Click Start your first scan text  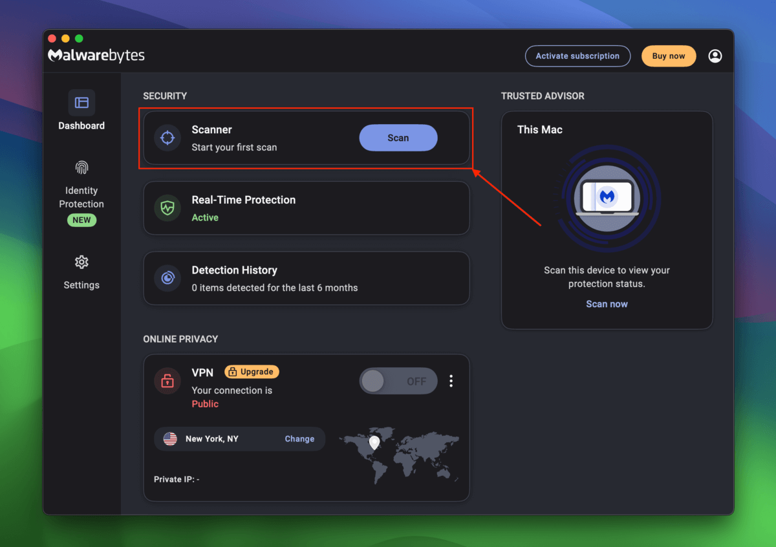234,147
